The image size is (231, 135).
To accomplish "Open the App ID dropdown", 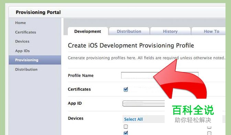I will pyautogui.click(x=144, y=103).
